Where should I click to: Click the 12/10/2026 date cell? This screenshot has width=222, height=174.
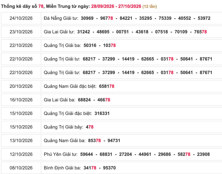click(21, 154)
